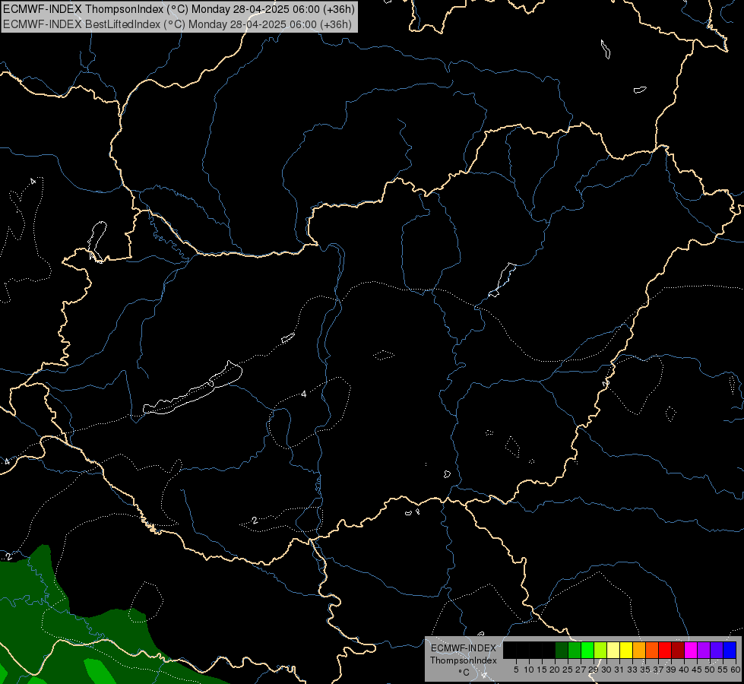The width and height of the screenshot is (744, 684).
Task: Pick the bright green 27–29 legend swatch
Action: click(587, 650)
